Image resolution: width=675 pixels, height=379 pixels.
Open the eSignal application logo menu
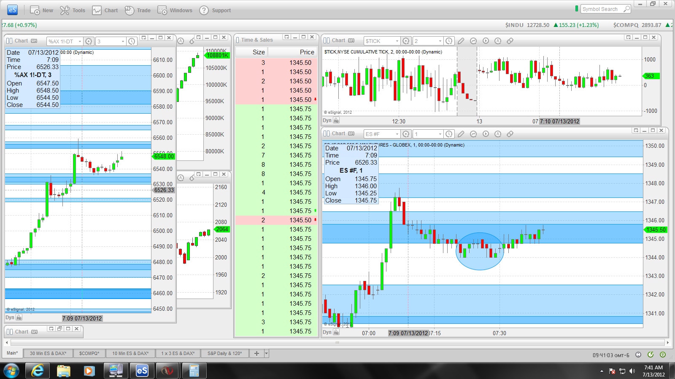coord(12,10)
